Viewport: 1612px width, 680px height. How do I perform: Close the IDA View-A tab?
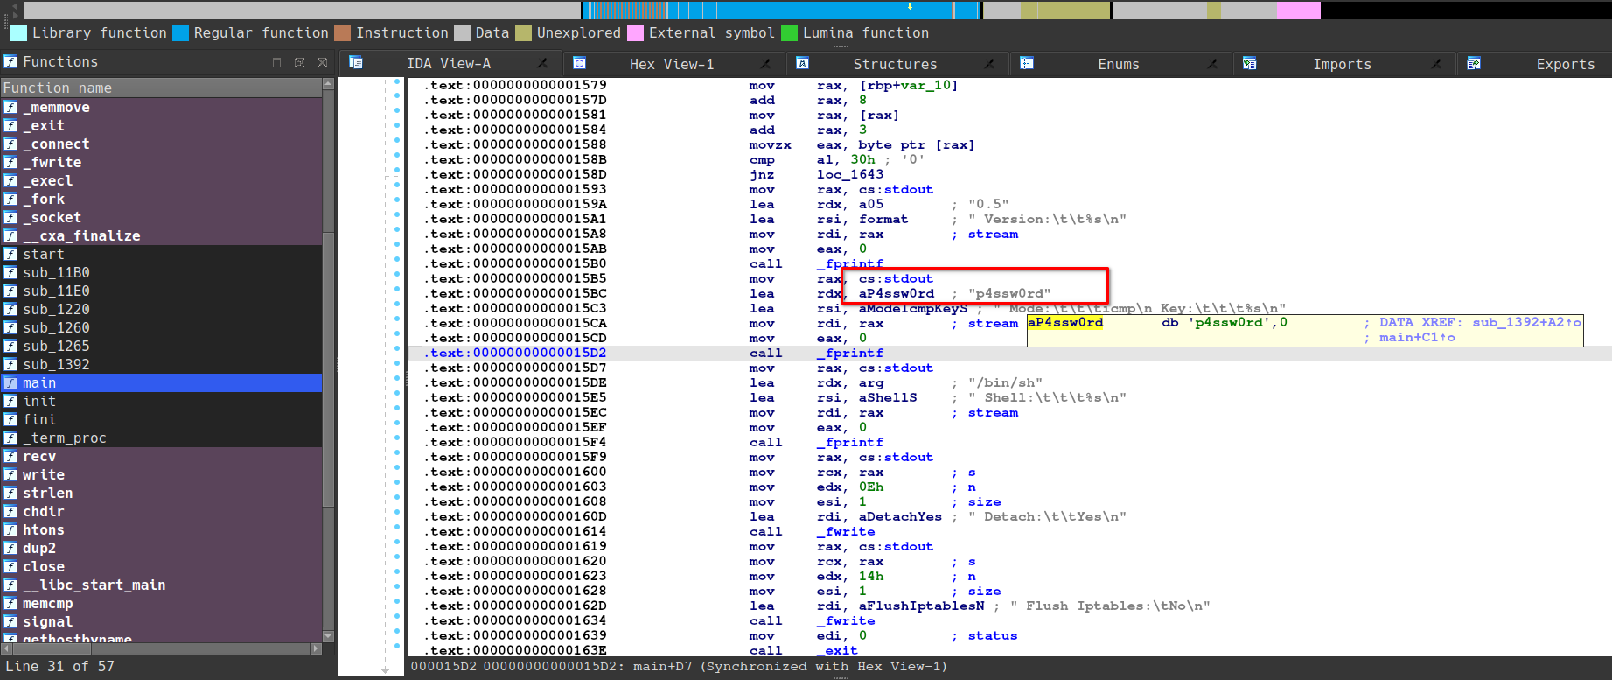click(542, 63)
